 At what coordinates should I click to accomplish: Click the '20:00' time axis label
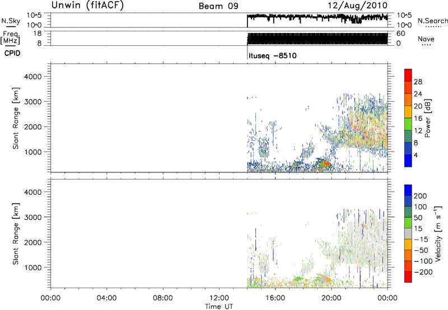tap(331, 298)
